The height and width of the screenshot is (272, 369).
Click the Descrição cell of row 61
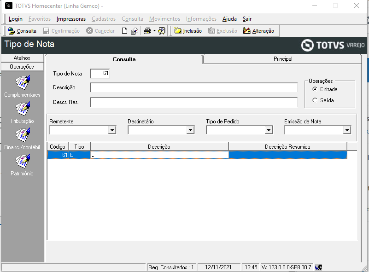click(x=159, y=155)
